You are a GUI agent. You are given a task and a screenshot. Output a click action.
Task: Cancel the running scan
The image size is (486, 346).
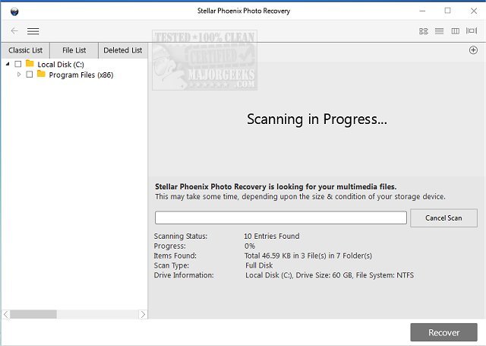point(443,217)
